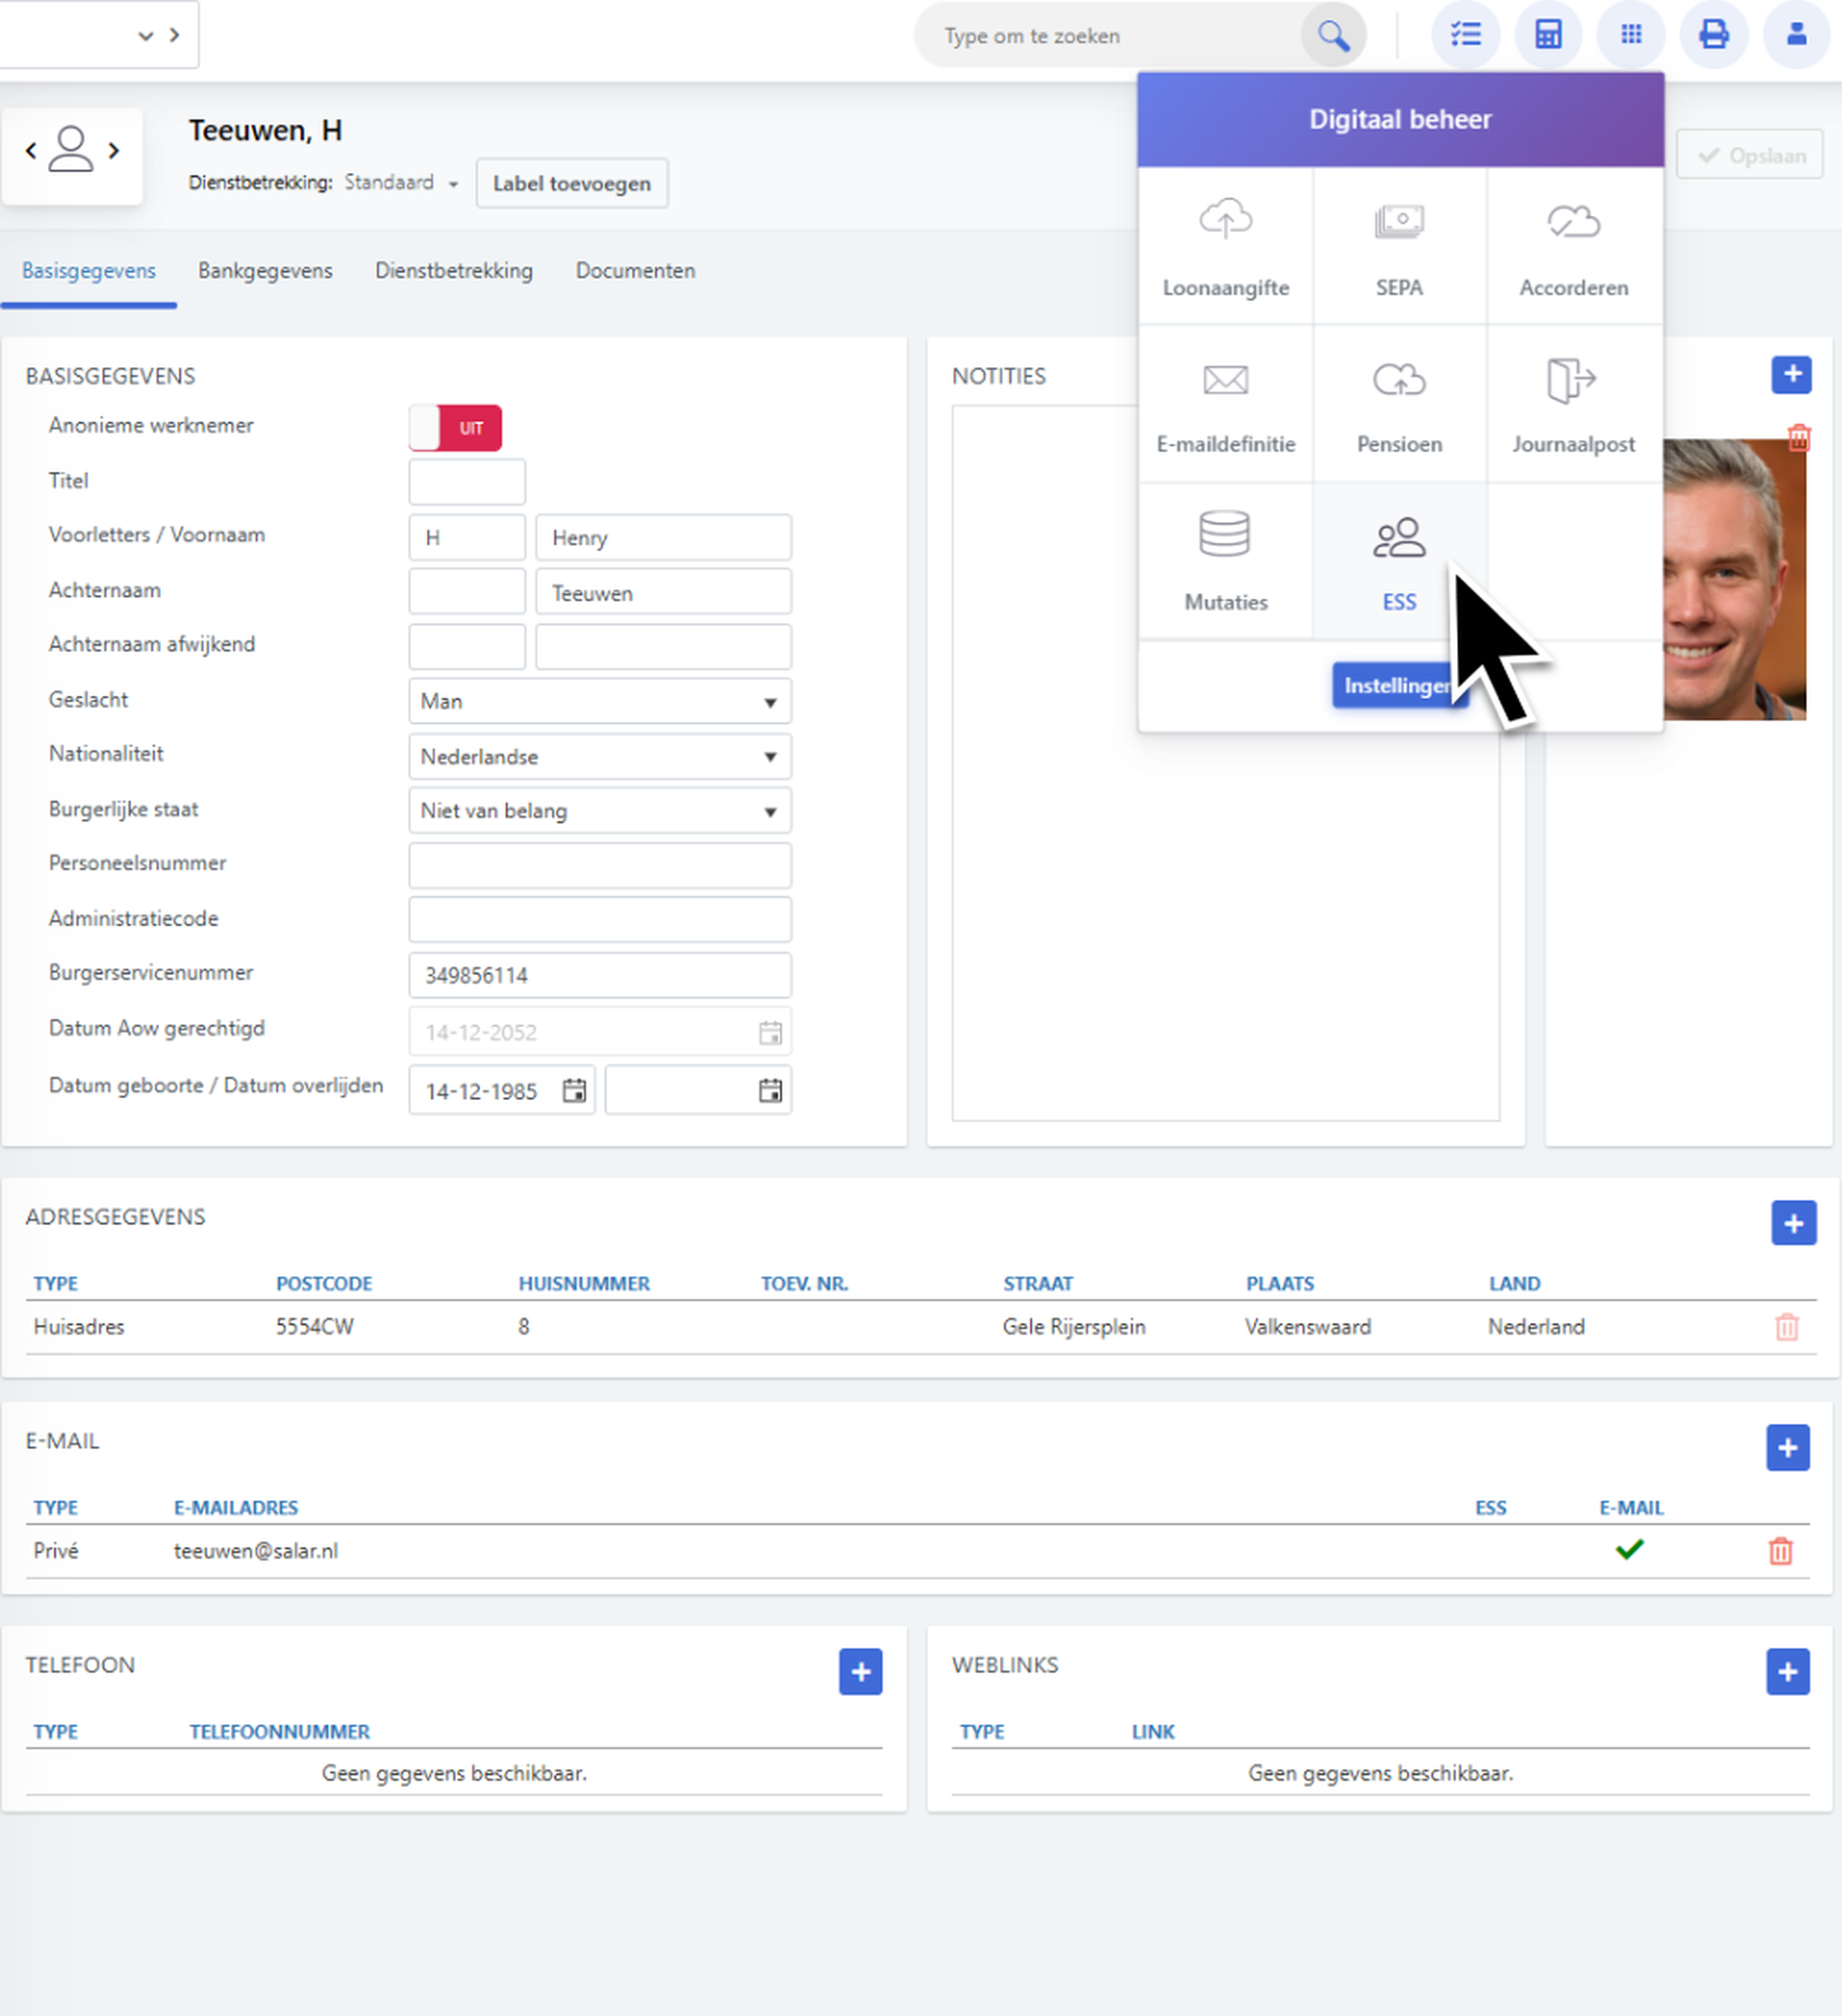The width and height of the screenshot is (1842, 2016).
Task: Open the Datum geboorte calendar picker
Action: [x=574, y=1091]
